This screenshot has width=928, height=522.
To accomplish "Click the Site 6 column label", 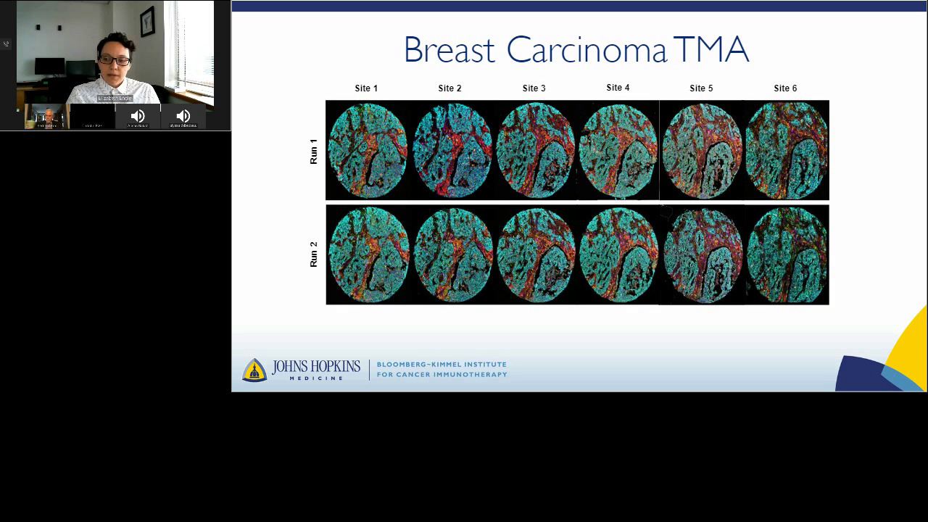I will pos(785,88).
